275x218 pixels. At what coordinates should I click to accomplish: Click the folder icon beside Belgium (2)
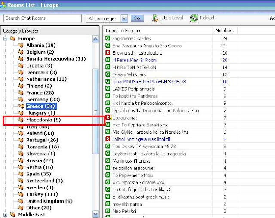click(21, 52)
